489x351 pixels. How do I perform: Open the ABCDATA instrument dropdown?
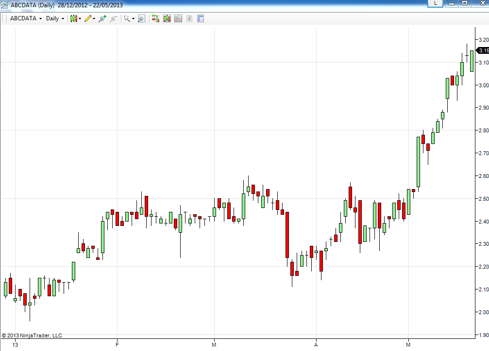(x=26, y=18)
